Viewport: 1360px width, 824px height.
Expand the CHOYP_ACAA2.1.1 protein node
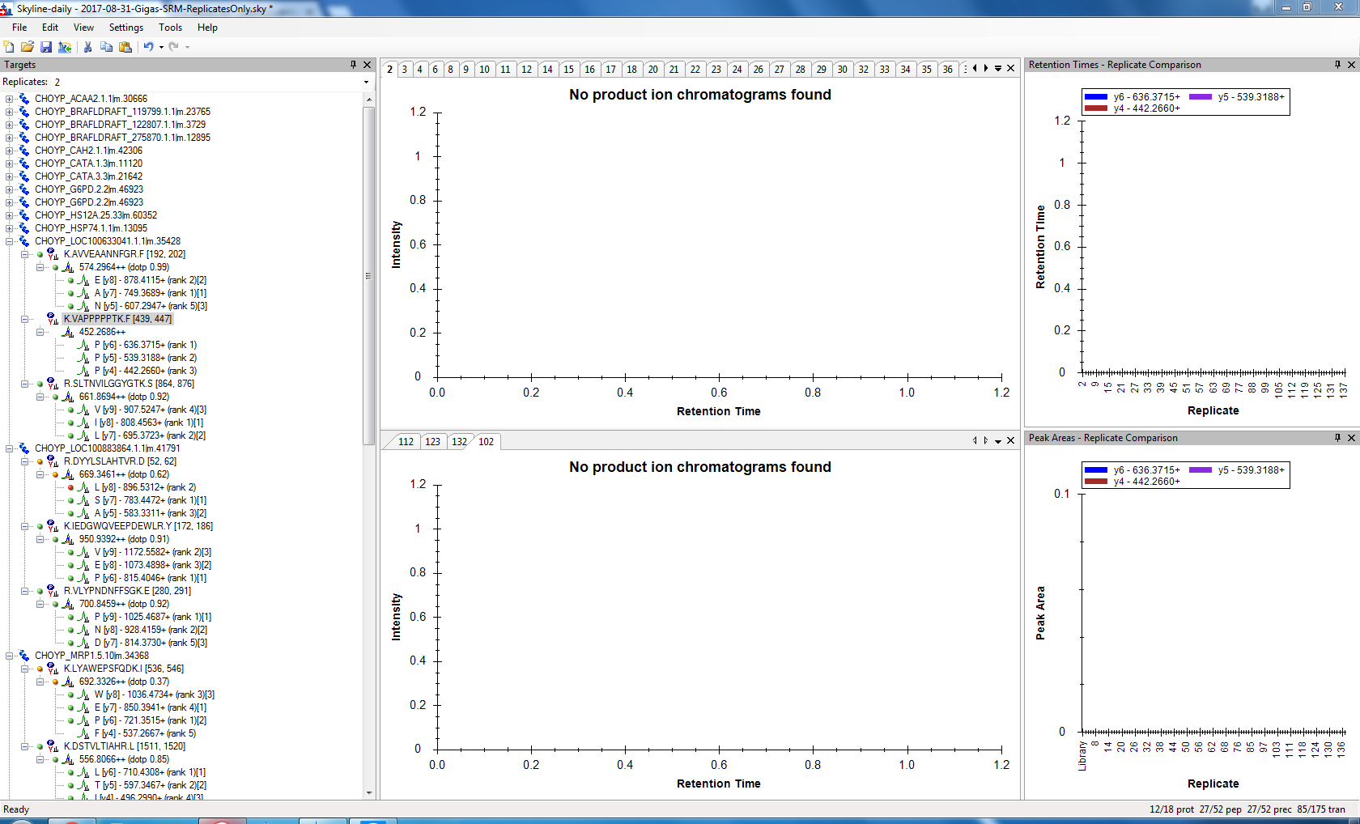pyautogui.click(x=10, y=99)
